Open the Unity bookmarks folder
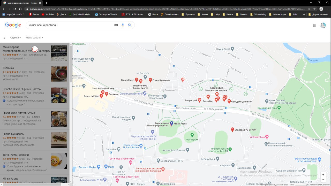 (215, 14)
